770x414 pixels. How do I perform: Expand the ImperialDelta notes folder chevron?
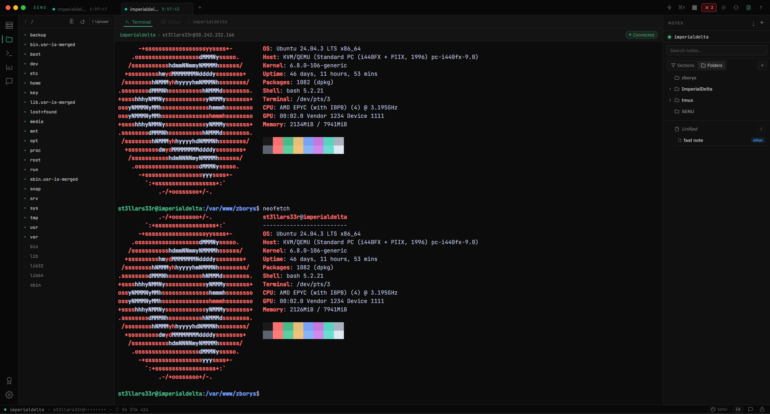(670, 89)
